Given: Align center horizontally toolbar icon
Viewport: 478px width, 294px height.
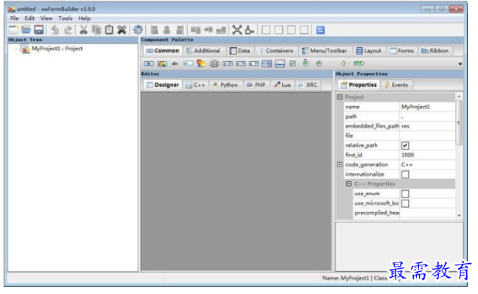Looking at the screenshot, I should click(166, 30).
